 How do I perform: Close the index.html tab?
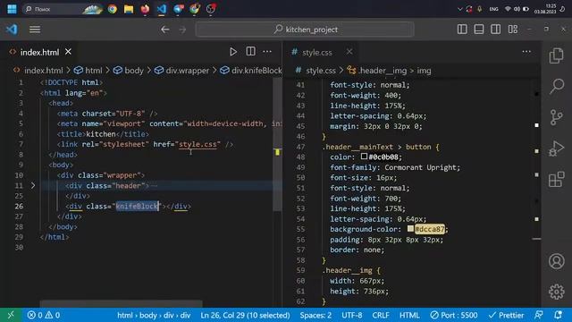click(68, 52)
